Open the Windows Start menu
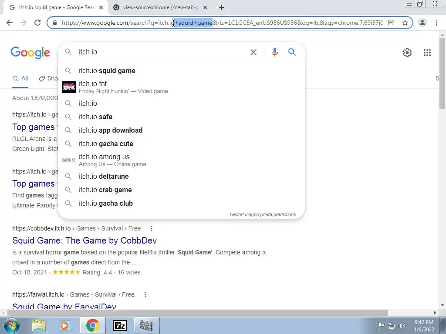Screen dimensions: 446x334 pyautogui.click(x=11, y=325)
